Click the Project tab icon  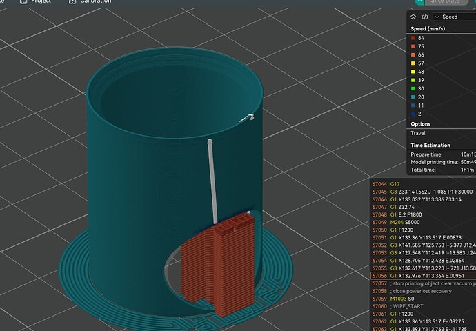point(23,1)
